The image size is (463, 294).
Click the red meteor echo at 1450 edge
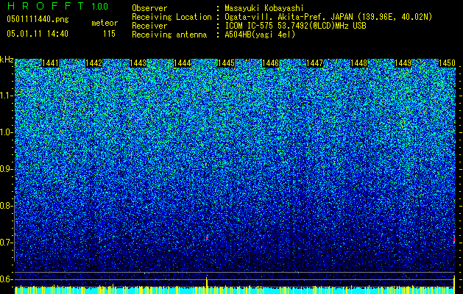click(454, 240)
